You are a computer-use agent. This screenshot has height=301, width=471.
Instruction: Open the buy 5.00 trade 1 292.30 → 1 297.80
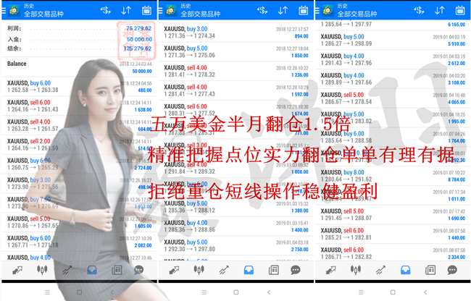236,245
